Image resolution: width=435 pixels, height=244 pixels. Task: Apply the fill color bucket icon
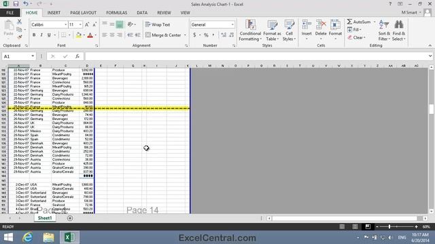click(79, 35)
